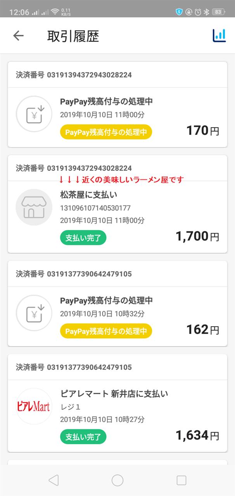Tap the Android home circle button
Image resolution: width=235 pixels, height=496 pixels.
coord(117,480)
